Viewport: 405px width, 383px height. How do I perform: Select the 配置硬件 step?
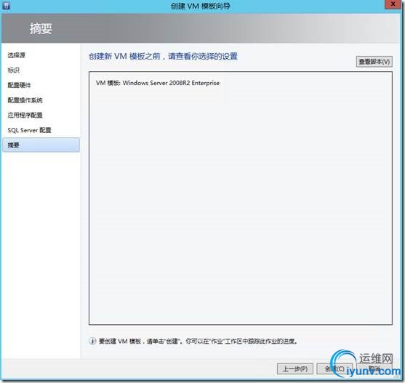[19, 85]
